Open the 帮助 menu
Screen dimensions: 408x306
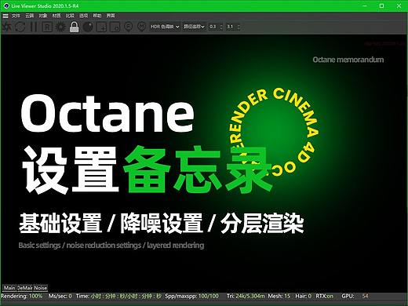(x=97, y=16)
